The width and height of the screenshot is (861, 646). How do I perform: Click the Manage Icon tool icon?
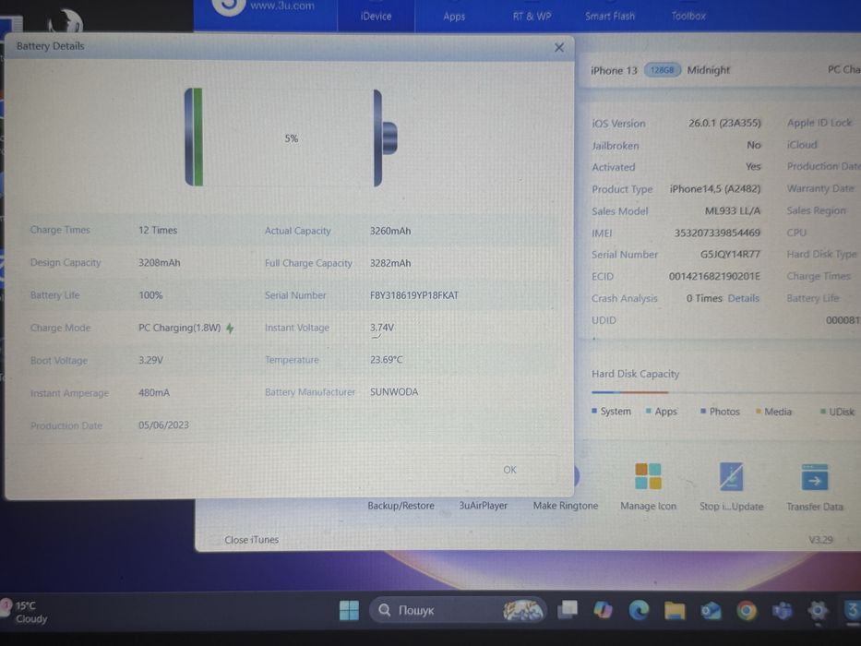tap(648, 476)
